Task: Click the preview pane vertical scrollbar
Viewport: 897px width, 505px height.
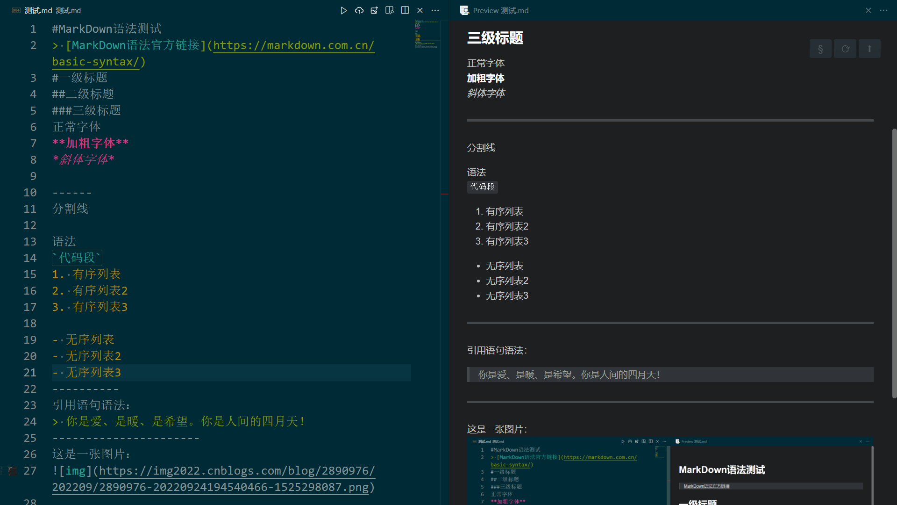Action: (x=894, y=262)
